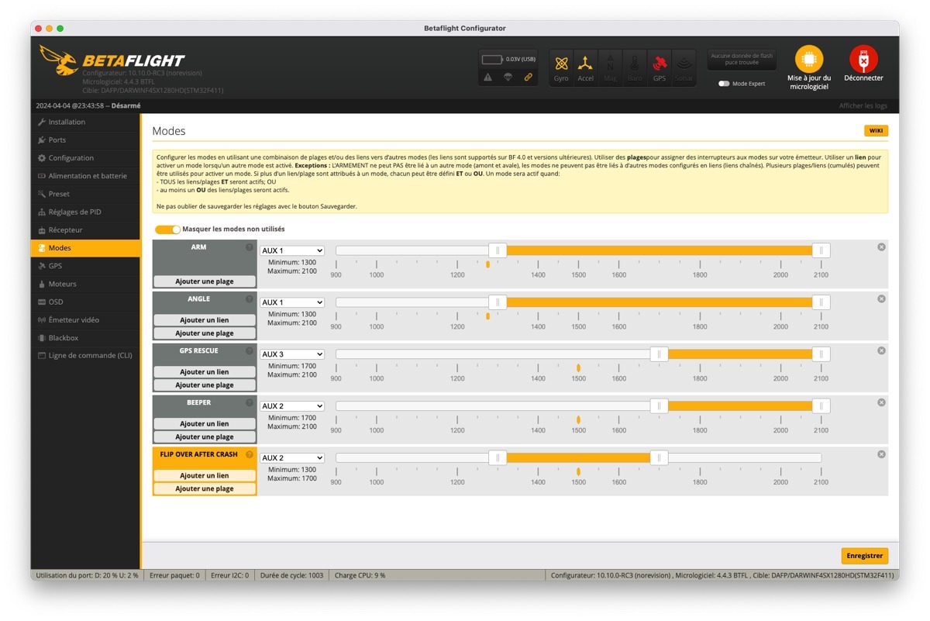Screen dimensions: 930x621
Task: Open BEEPER mode help icon
Action: tap(250, 403)
